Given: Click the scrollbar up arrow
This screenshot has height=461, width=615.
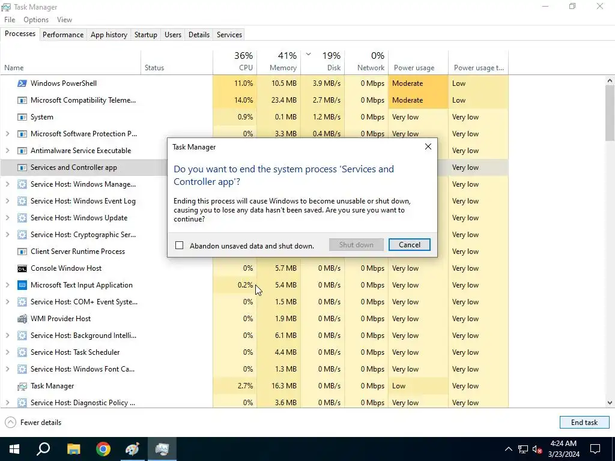Looking at the screenshot, I should 610,81.
